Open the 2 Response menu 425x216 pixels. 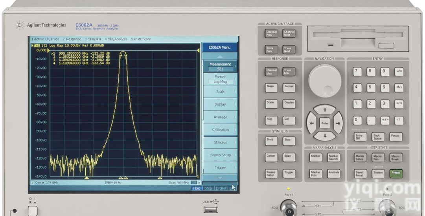click(x=72, y=39)
